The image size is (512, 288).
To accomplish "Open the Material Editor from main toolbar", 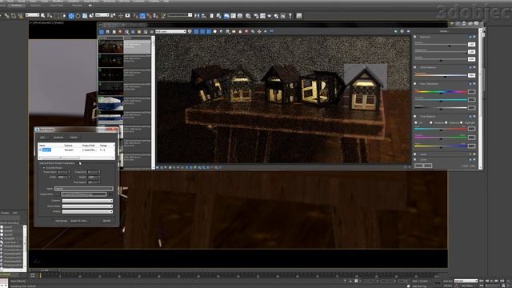I will [x=248, y=15].
